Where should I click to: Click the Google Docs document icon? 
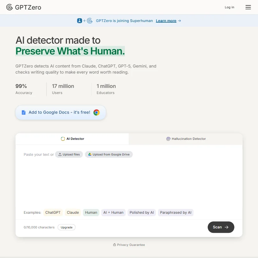(24, 112)
